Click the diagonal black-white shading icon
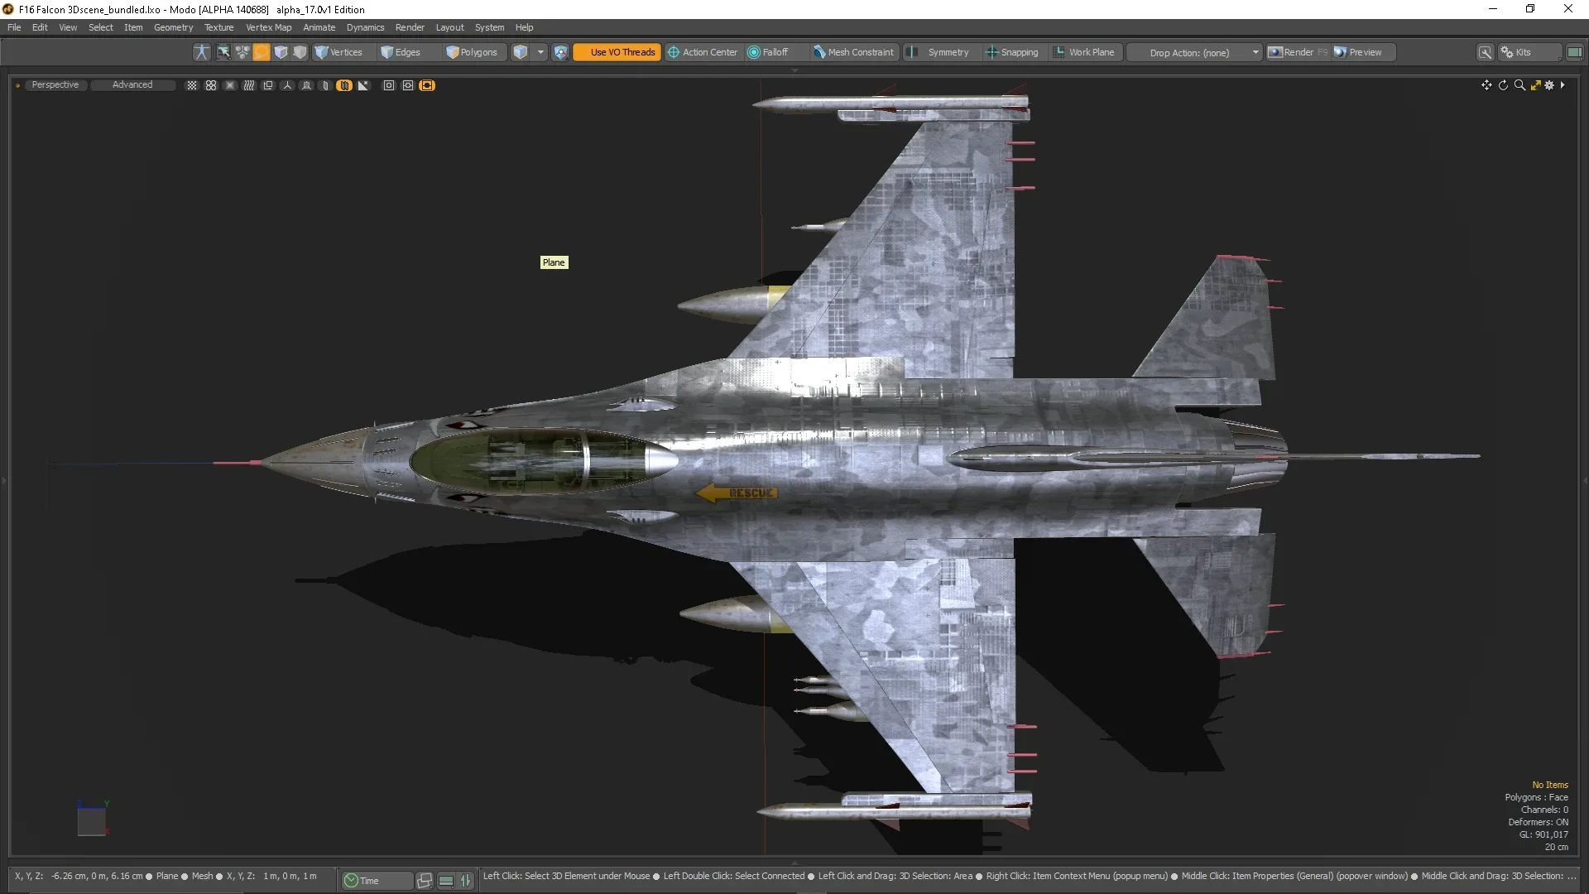The height and width of the screenshot is (894, 1589). coord(363,85)
